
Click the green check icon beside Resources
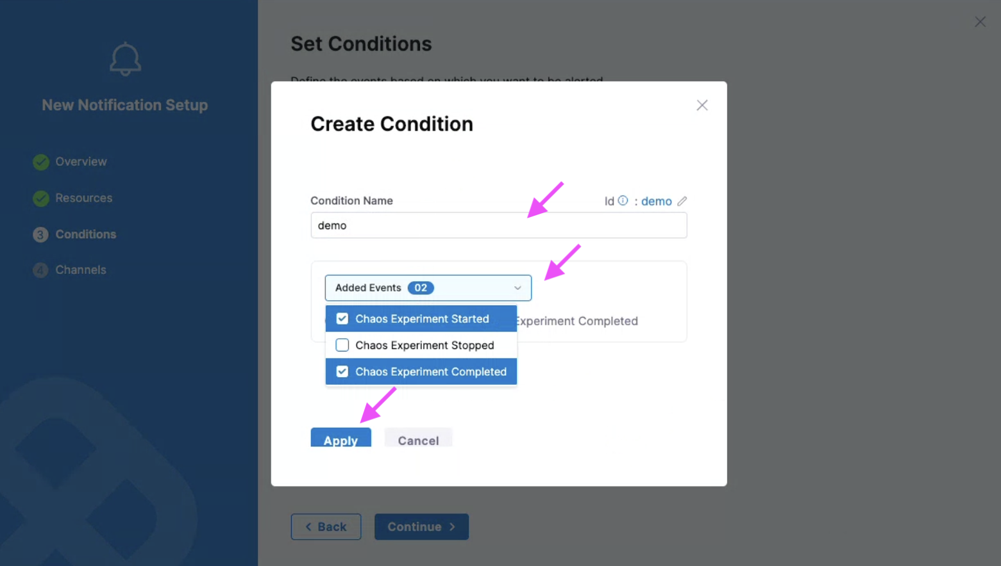pyautogui.click(x=41, y=198)
